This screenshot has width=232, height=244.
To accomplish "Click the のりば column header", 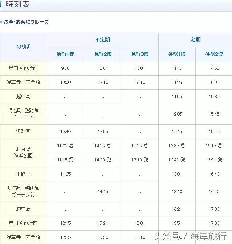I will click(23, 47).
